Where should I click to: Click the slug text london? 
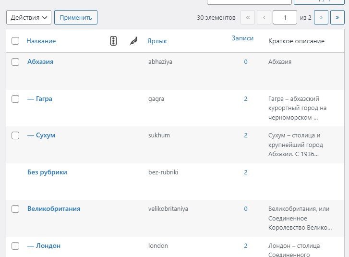pyautogui.click(x=158, y=245)
